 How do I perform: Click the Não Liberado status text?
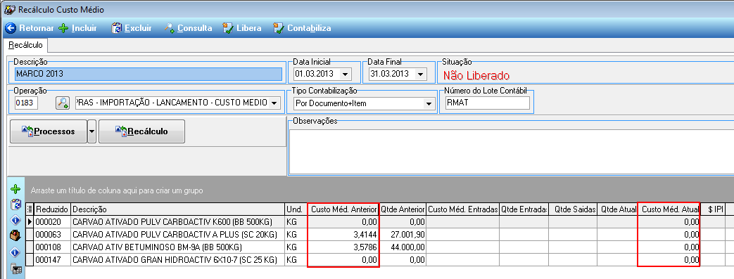pos(476,75)
